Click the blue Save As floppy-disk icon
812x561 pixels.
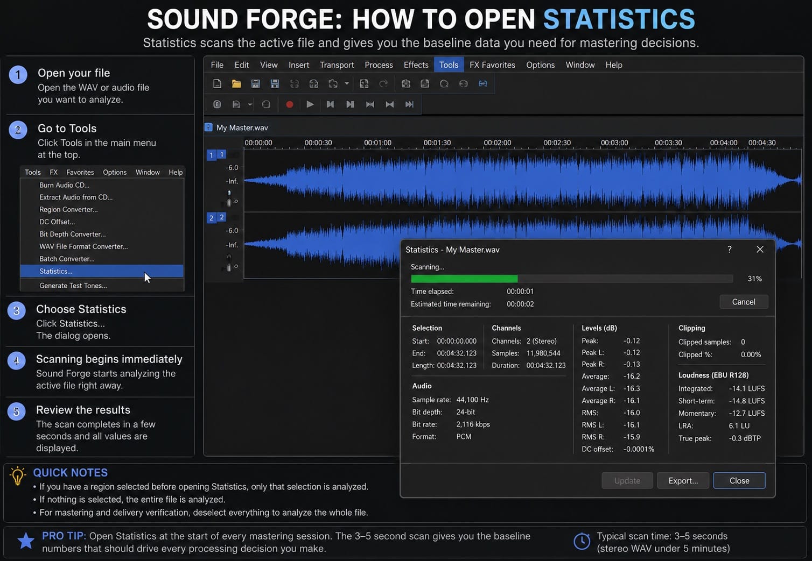(x=275, y=83)
